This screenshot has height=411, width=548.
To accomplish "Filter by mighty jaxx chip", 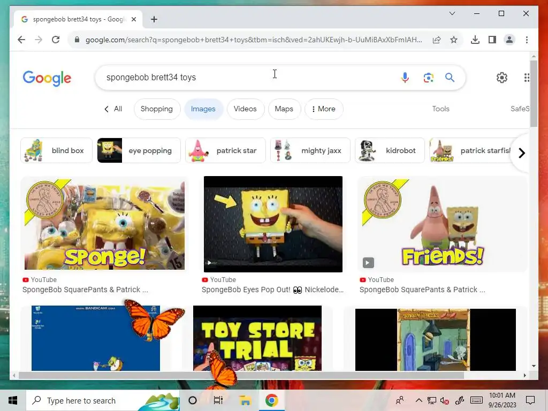I will pos(310,150).
